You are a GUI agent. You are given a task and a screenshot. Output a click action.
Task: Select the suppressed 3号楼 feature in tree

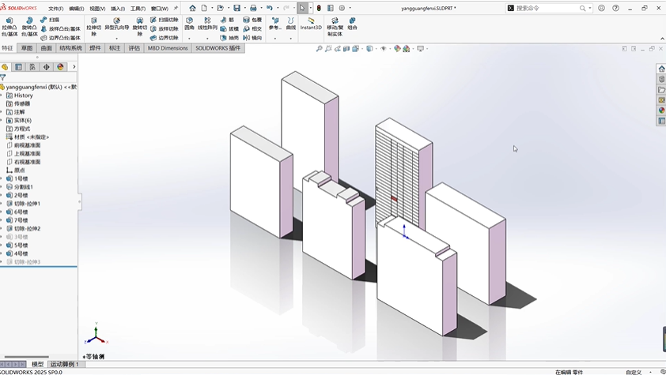(x=21, y=237)
